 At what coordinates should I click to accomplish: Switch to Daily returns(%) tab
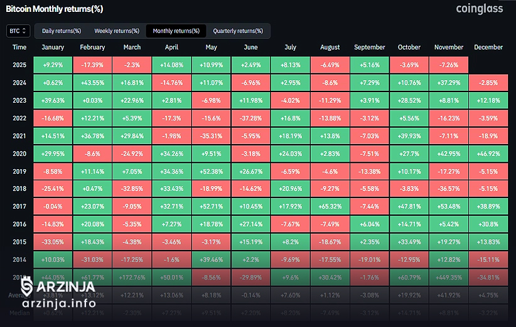[61, 31]
